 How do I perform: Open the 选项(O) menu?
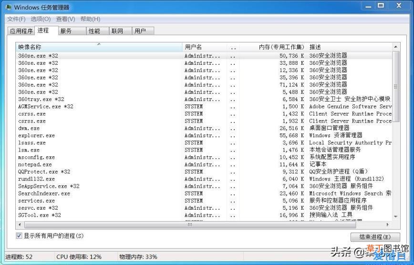(41, 19)
